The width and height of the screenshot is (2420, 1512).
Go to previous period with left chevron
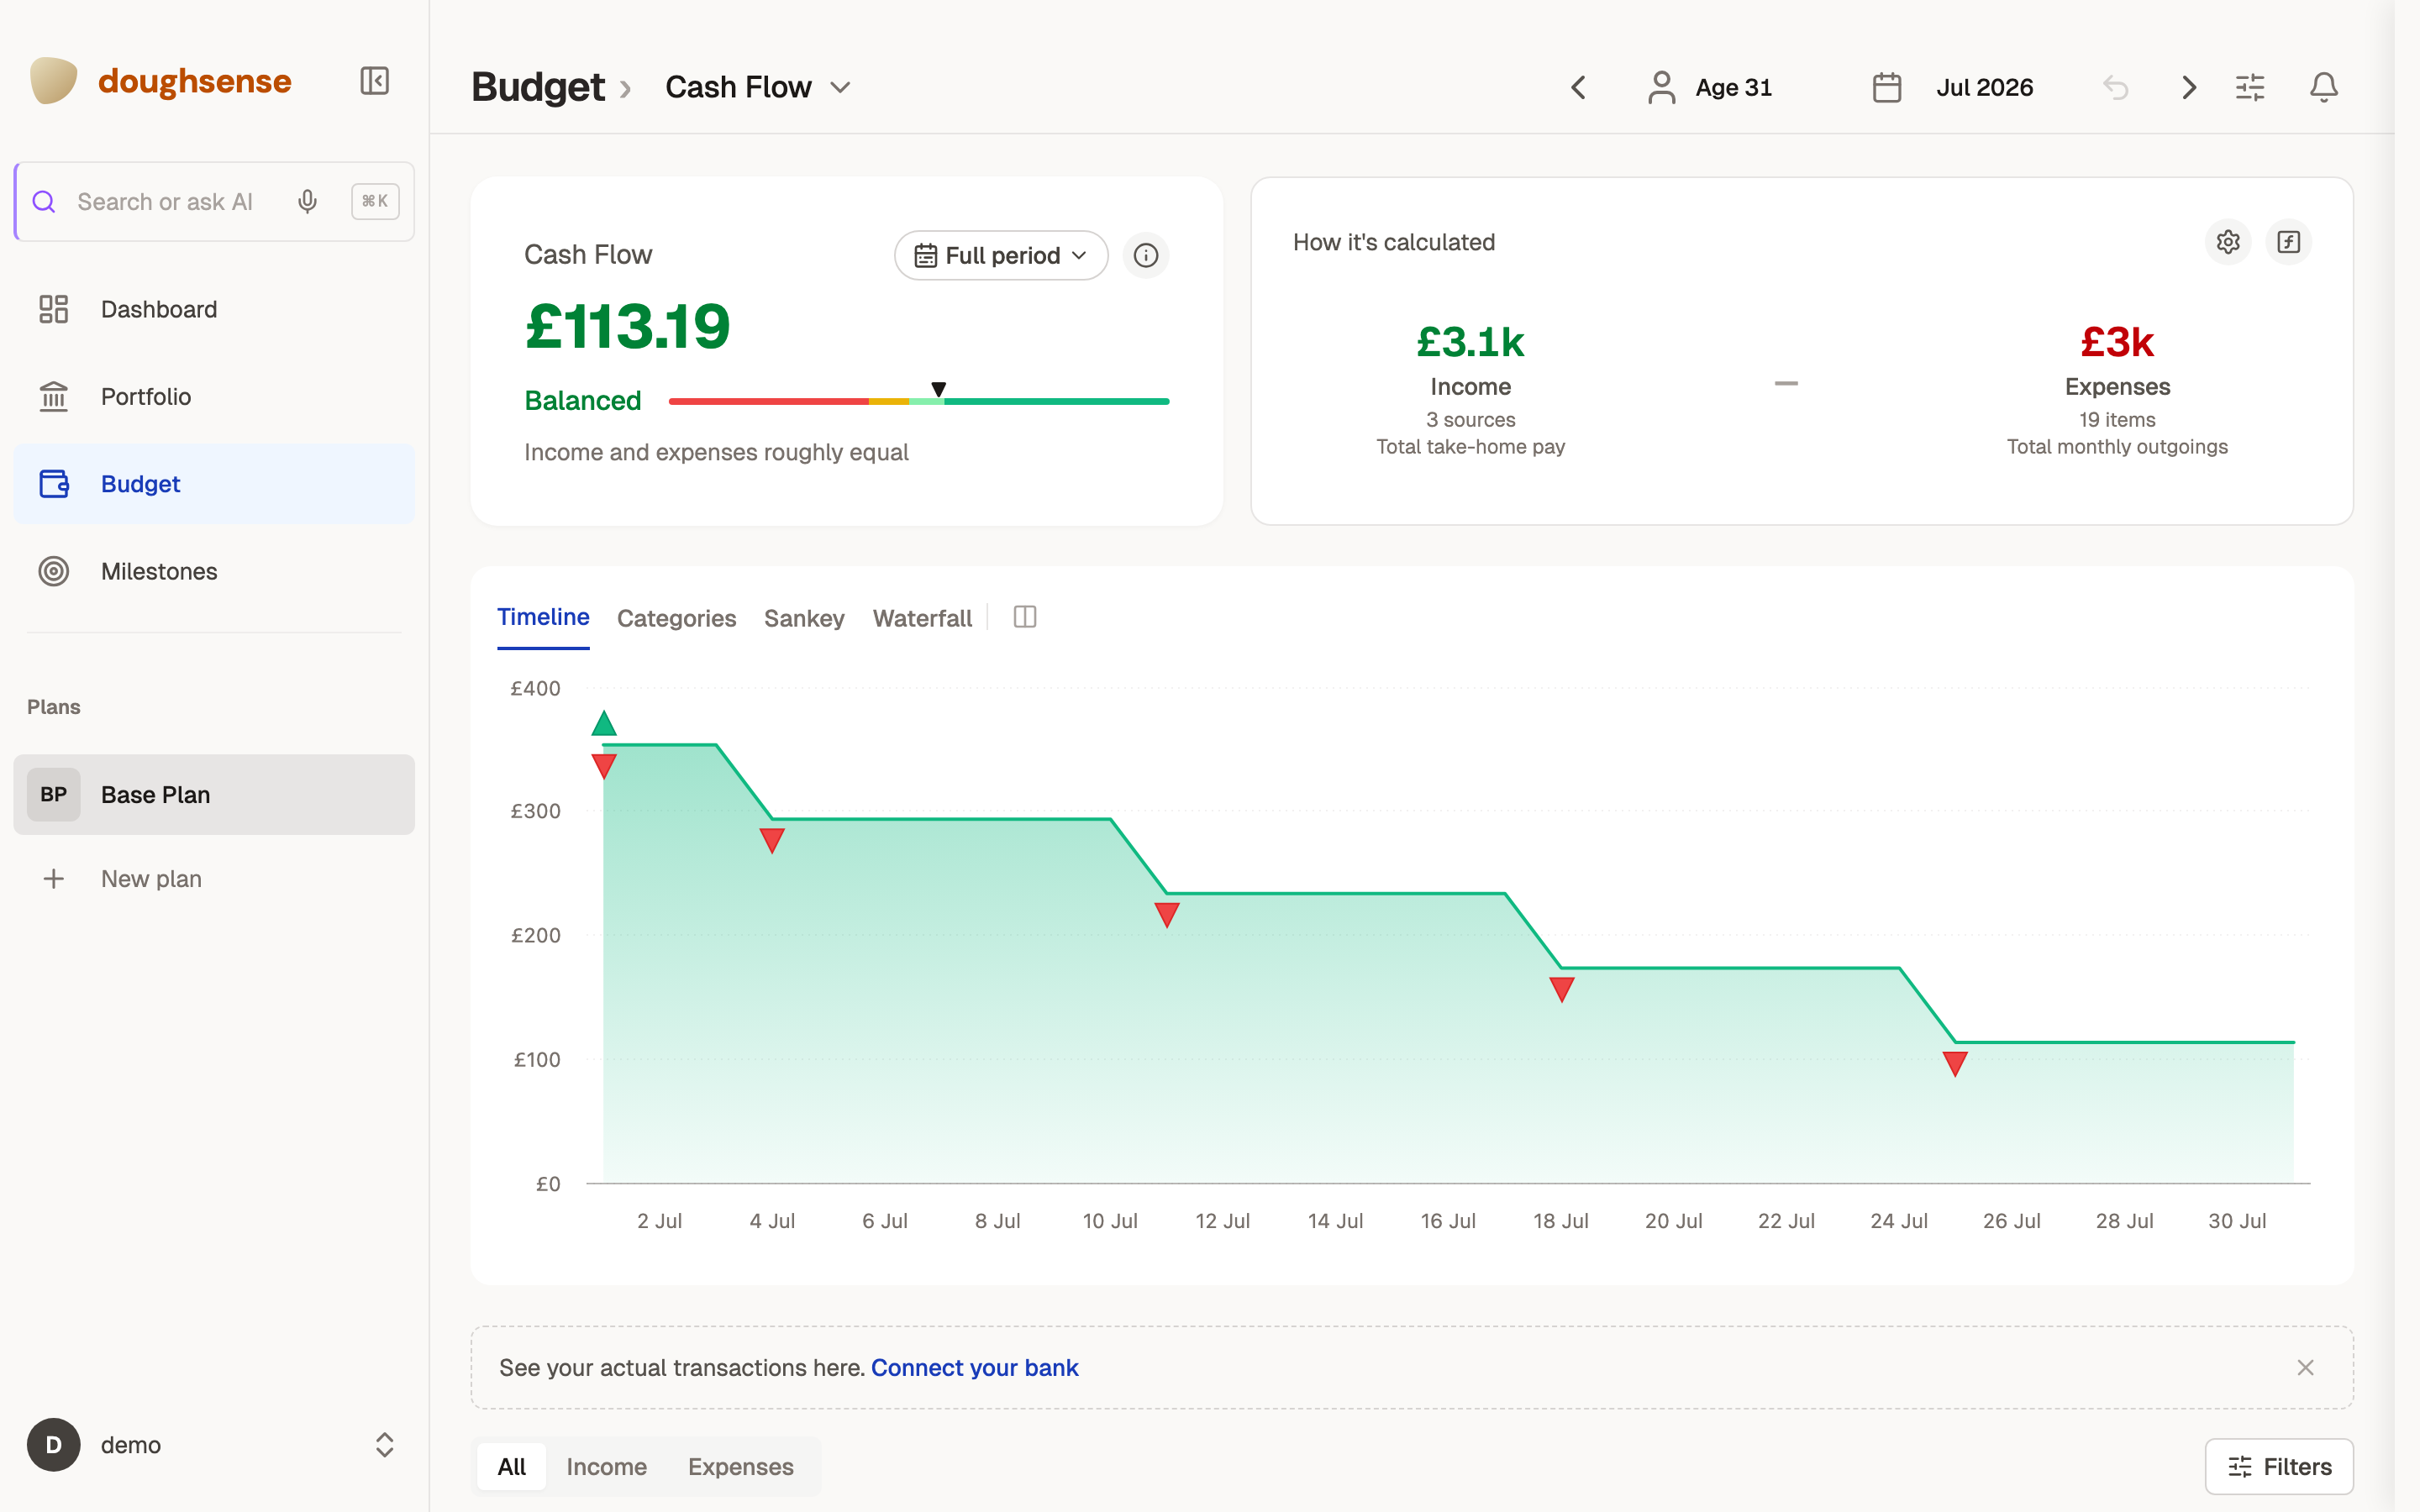click(1578, 88)
